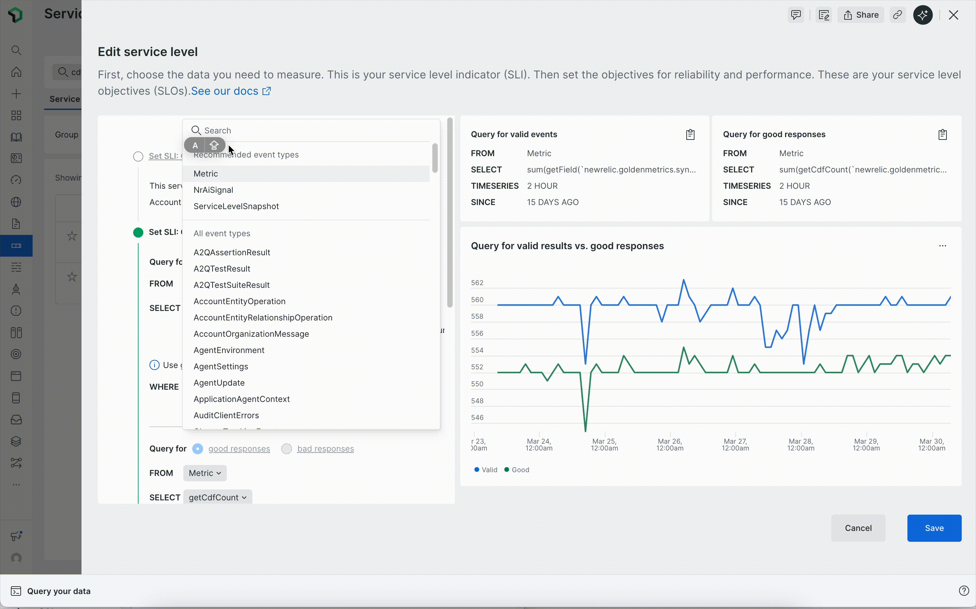Open the edit metadata icon
This screenshot has width=976, height=609.
(x=824, y=15)
